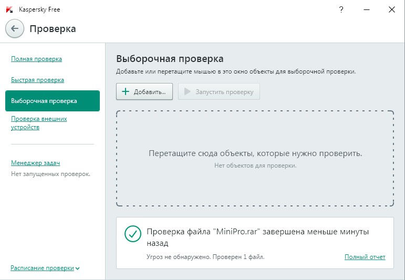Open the Менеджер задач link
This screenshot has width=405, height=280.
pos(35,163)
